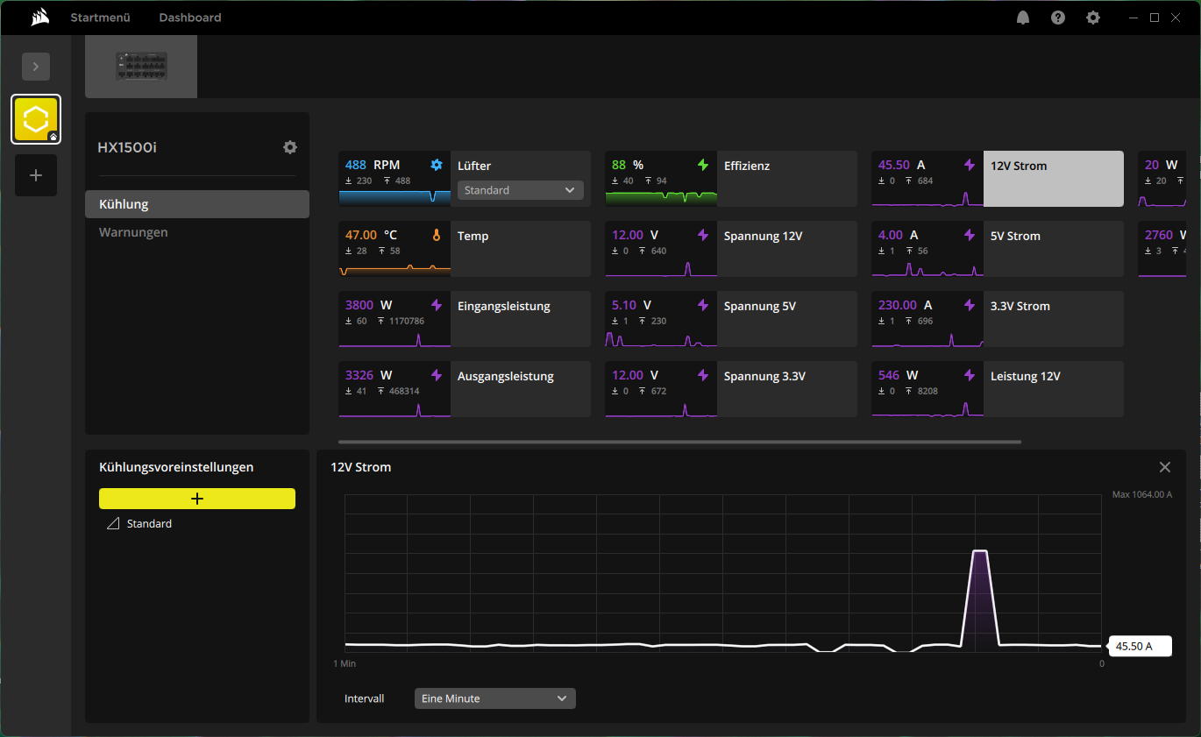Click the 3800 W input power reading
This screenshot has width=1201, height=737.
click(x=369, y=305)
